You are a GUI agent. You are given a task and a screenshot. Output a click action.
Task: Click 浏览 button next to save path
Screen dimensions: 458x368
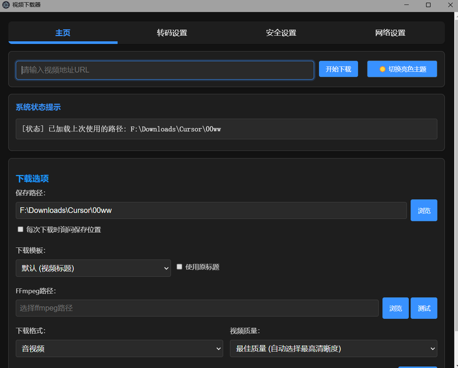pyautogui.click(x=424, y=210)
